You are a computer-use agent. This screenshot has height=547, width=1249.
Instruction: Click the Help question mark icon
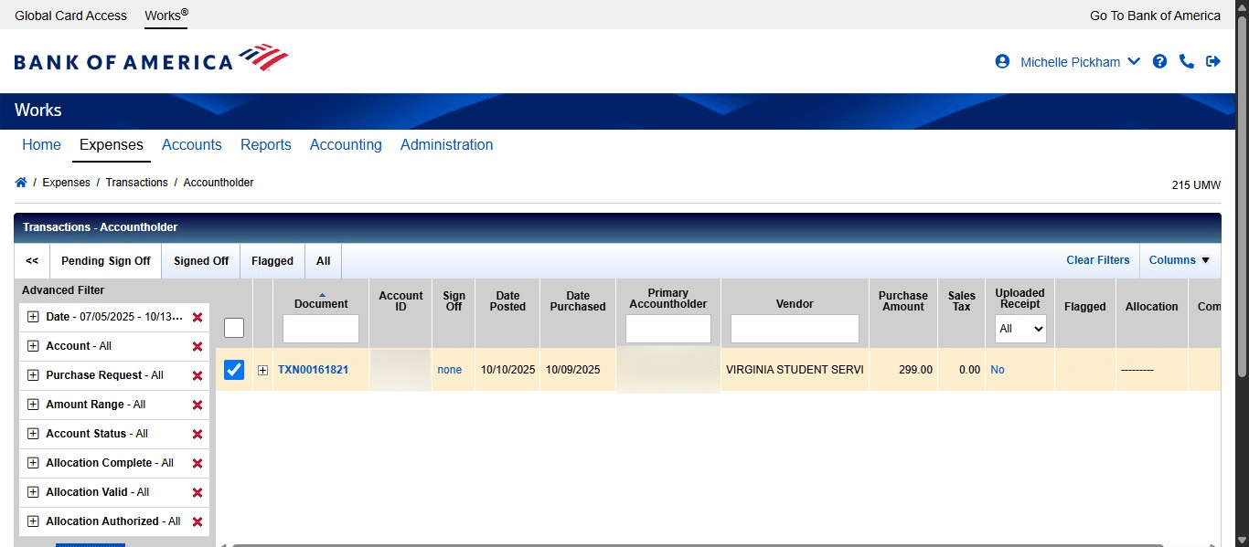pos(1159,61)
